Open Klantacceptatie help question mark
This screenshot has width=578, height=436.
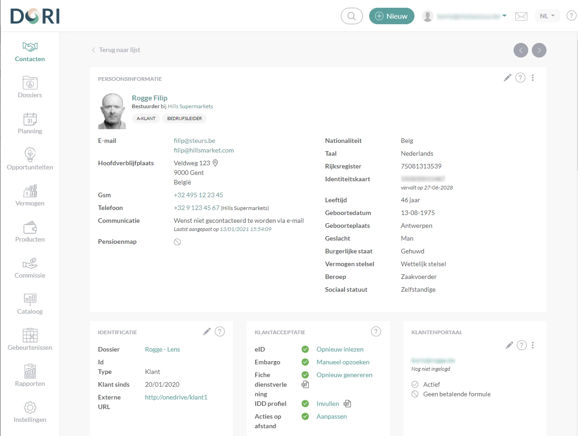[x=376, y=331]
